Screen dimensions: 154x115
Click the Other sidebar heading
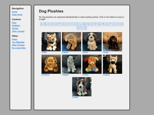click(15, 36)
